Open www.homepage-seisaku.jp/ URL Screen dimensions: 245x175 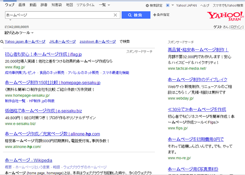[x=27, y=95]
